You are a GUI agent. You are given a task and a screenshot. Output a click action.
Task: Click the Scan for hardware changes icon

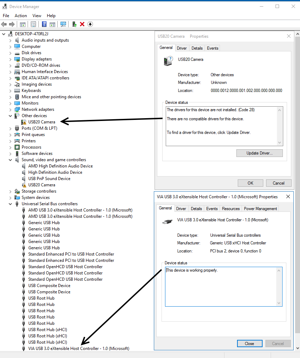click(x=63, y=24)
